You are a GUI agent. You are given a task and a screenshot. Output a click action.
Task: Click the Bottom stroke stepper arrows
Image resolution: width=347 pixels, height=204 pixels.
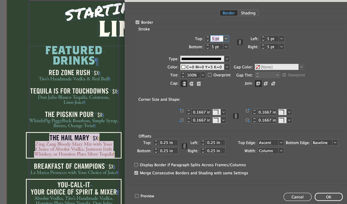click(207, 47)
